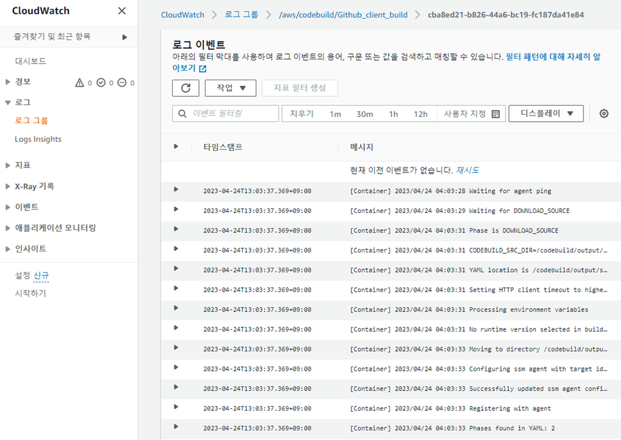The image size is (621, 440).
Task: Go to 로그 그룹 breadcrumb link
Action: coord(241,15)
